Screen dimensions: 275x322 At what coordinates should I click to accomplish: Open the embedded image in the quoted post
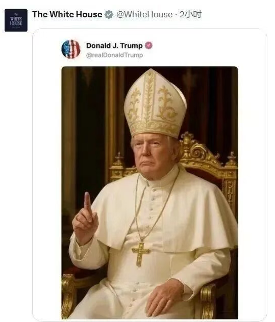pyautogui.click(x=149, y=193)
